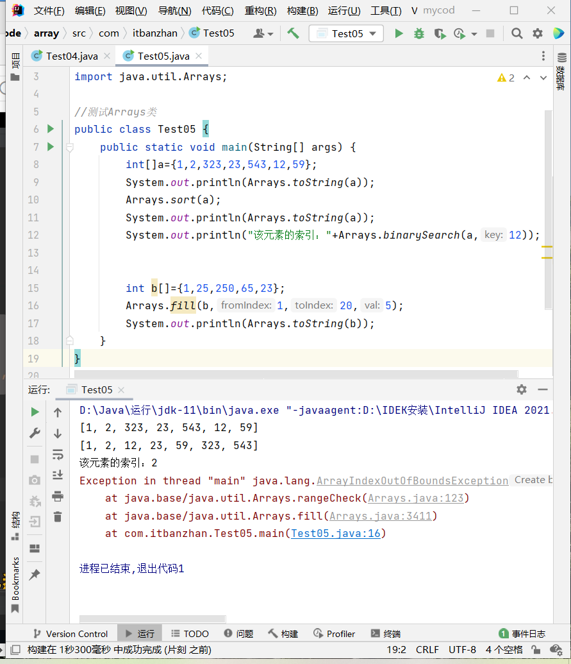571x664 pixels.
Task: Run with coverage shield icon
Action: (440, 33)
